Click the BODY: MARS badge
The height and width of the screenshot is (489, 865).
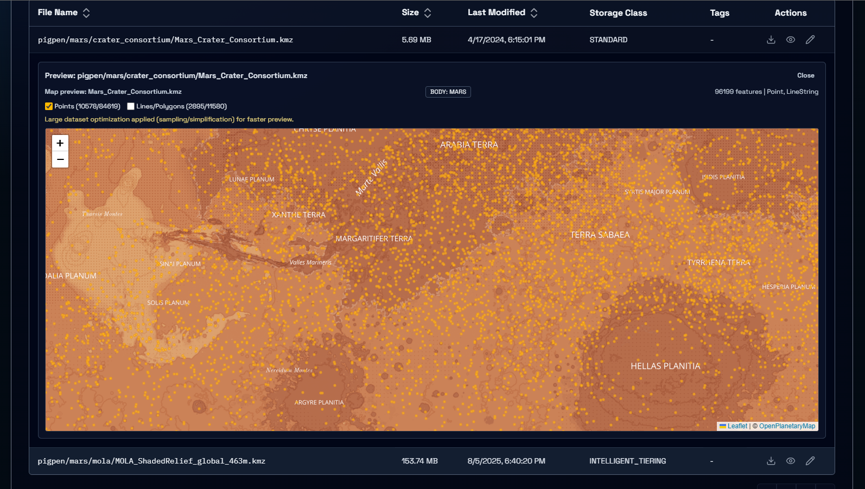click(x=448, y=92)
